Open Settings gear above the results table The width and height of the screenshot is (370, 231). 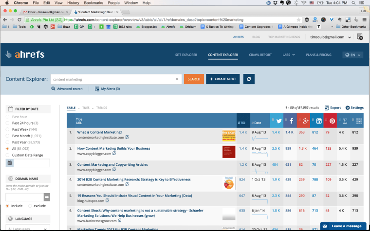point(348,108)
